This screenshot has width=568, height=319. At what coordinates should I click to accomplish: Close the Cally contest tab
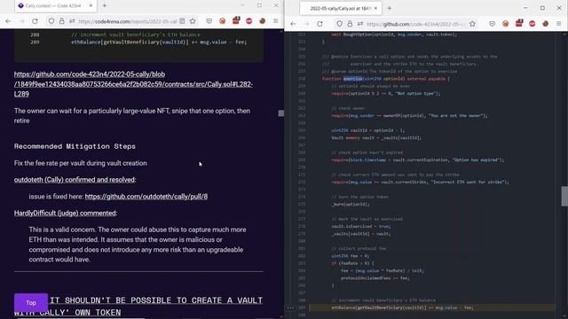coord(91,6)
